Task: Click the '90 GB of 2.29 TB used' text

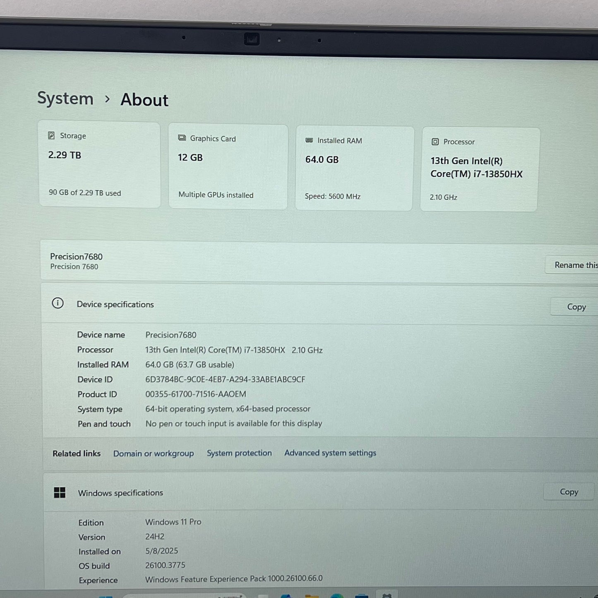Action: (x=85, y=193)
